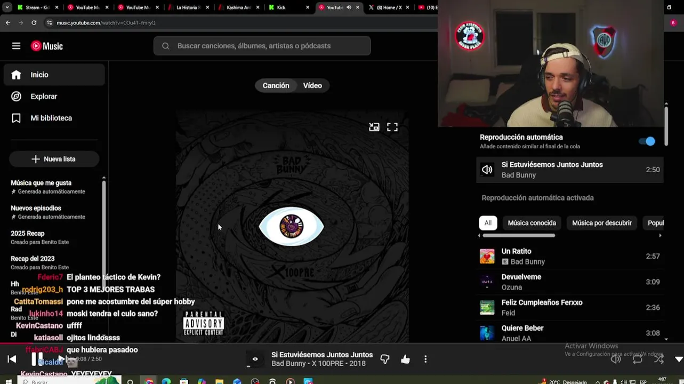This screenshot has width=684, height=384.
Task: Click the search magnifier icon
Action: (x=166, y=46)
